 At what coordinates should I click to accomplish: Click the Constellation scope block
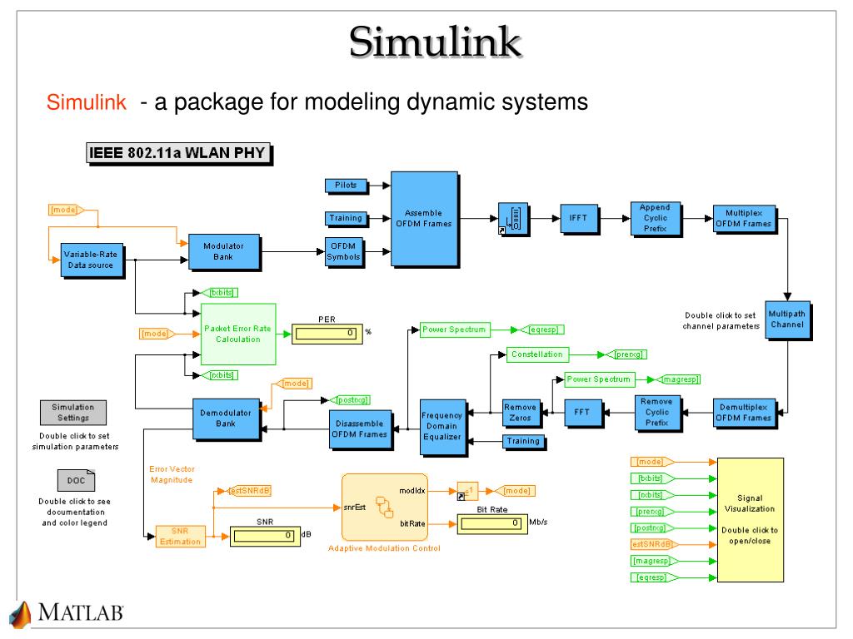coord(537,354)
